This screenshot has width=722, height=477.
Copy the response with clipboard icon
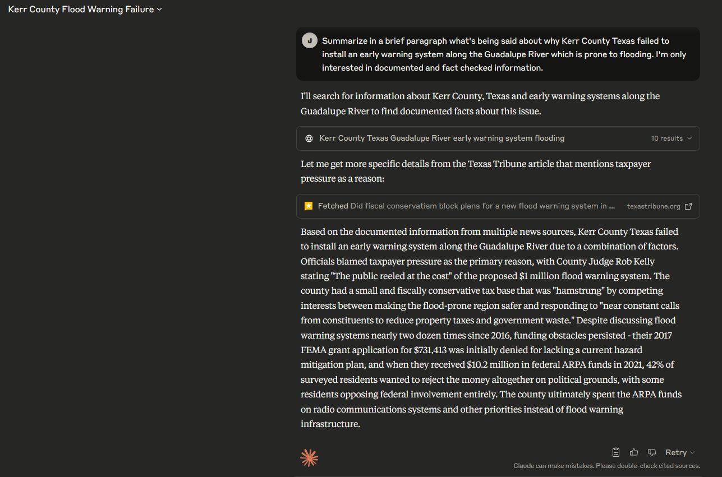click(616, 452)
